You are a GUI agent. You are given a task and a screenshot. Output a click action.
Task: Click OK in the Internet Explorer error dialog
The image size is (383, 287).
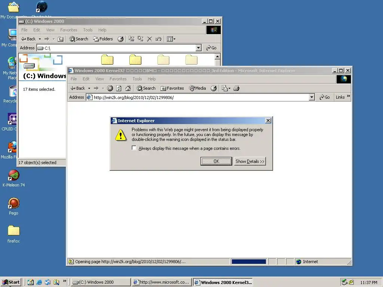[216, 161]
